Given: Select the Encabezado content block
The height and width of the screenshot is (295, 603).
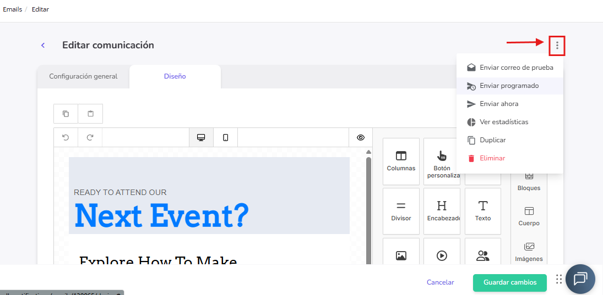Looking at the screenshot, I should pyautogui.click(x=442, y=211).
